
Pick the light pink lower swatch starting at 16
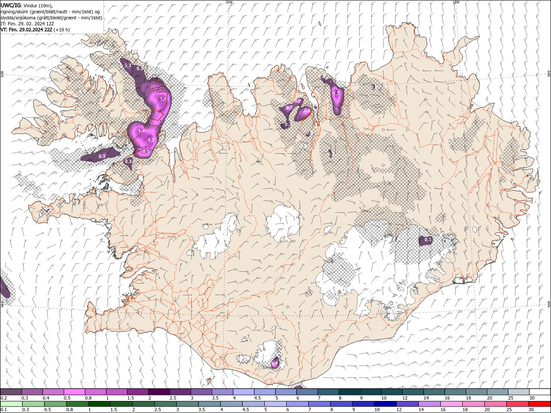tap(452, 404)
